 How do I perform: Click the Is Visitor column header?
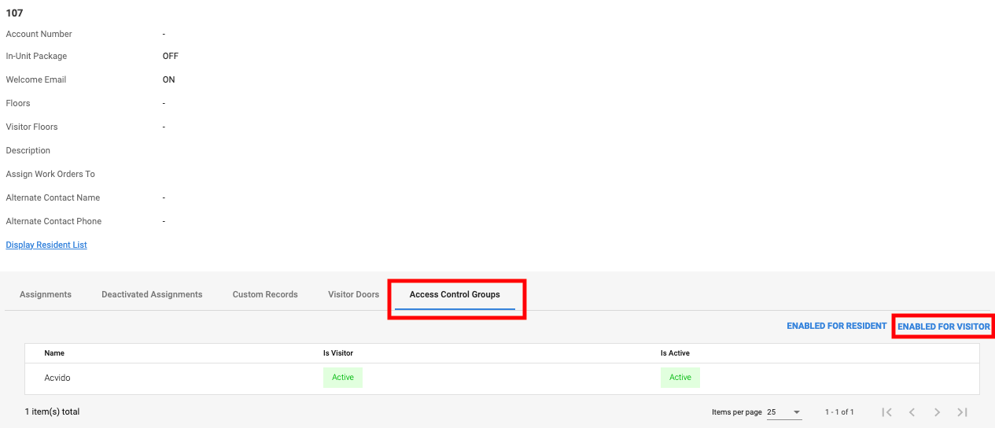338,353
